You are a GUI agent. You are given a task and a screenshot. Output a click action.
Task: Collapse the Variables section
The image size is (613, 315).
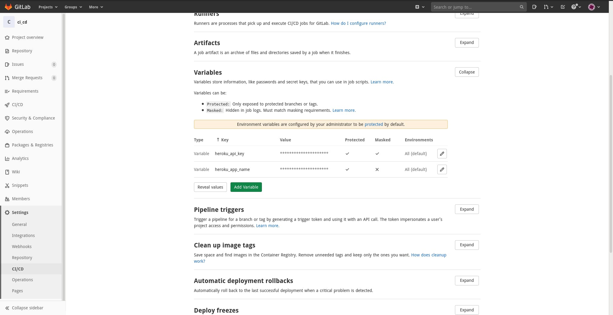(467, 72)
